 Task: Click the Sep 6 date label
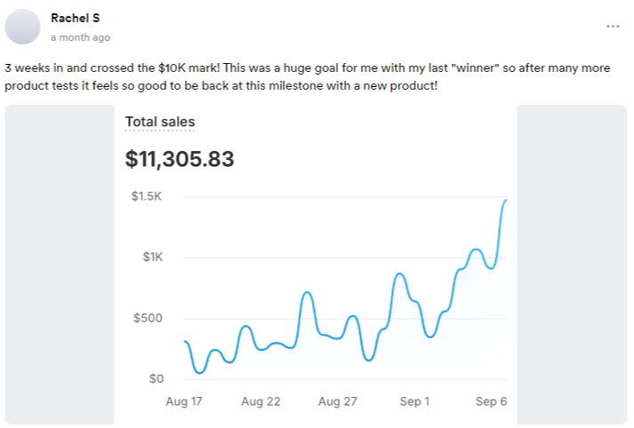(x=491, y=401)
